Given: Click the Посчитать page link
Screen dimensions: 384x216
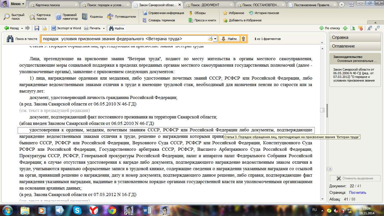Looking at the screenshot, I should pos(358,193).
